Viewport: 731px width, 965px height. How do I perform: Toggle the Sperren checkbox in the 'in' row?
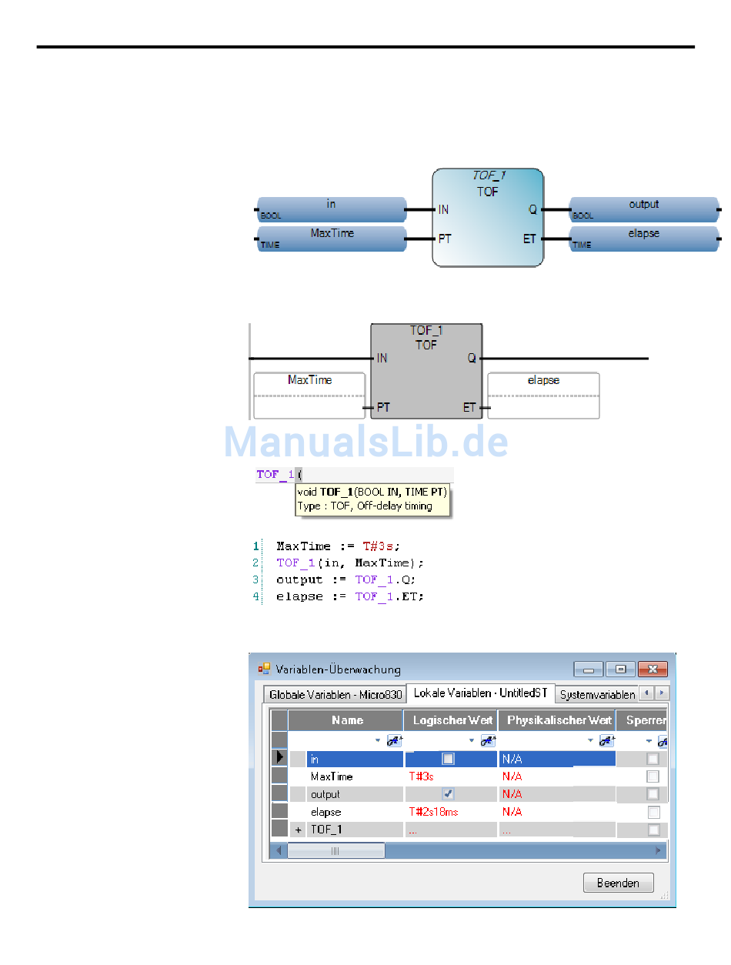(x=653, y=759)
